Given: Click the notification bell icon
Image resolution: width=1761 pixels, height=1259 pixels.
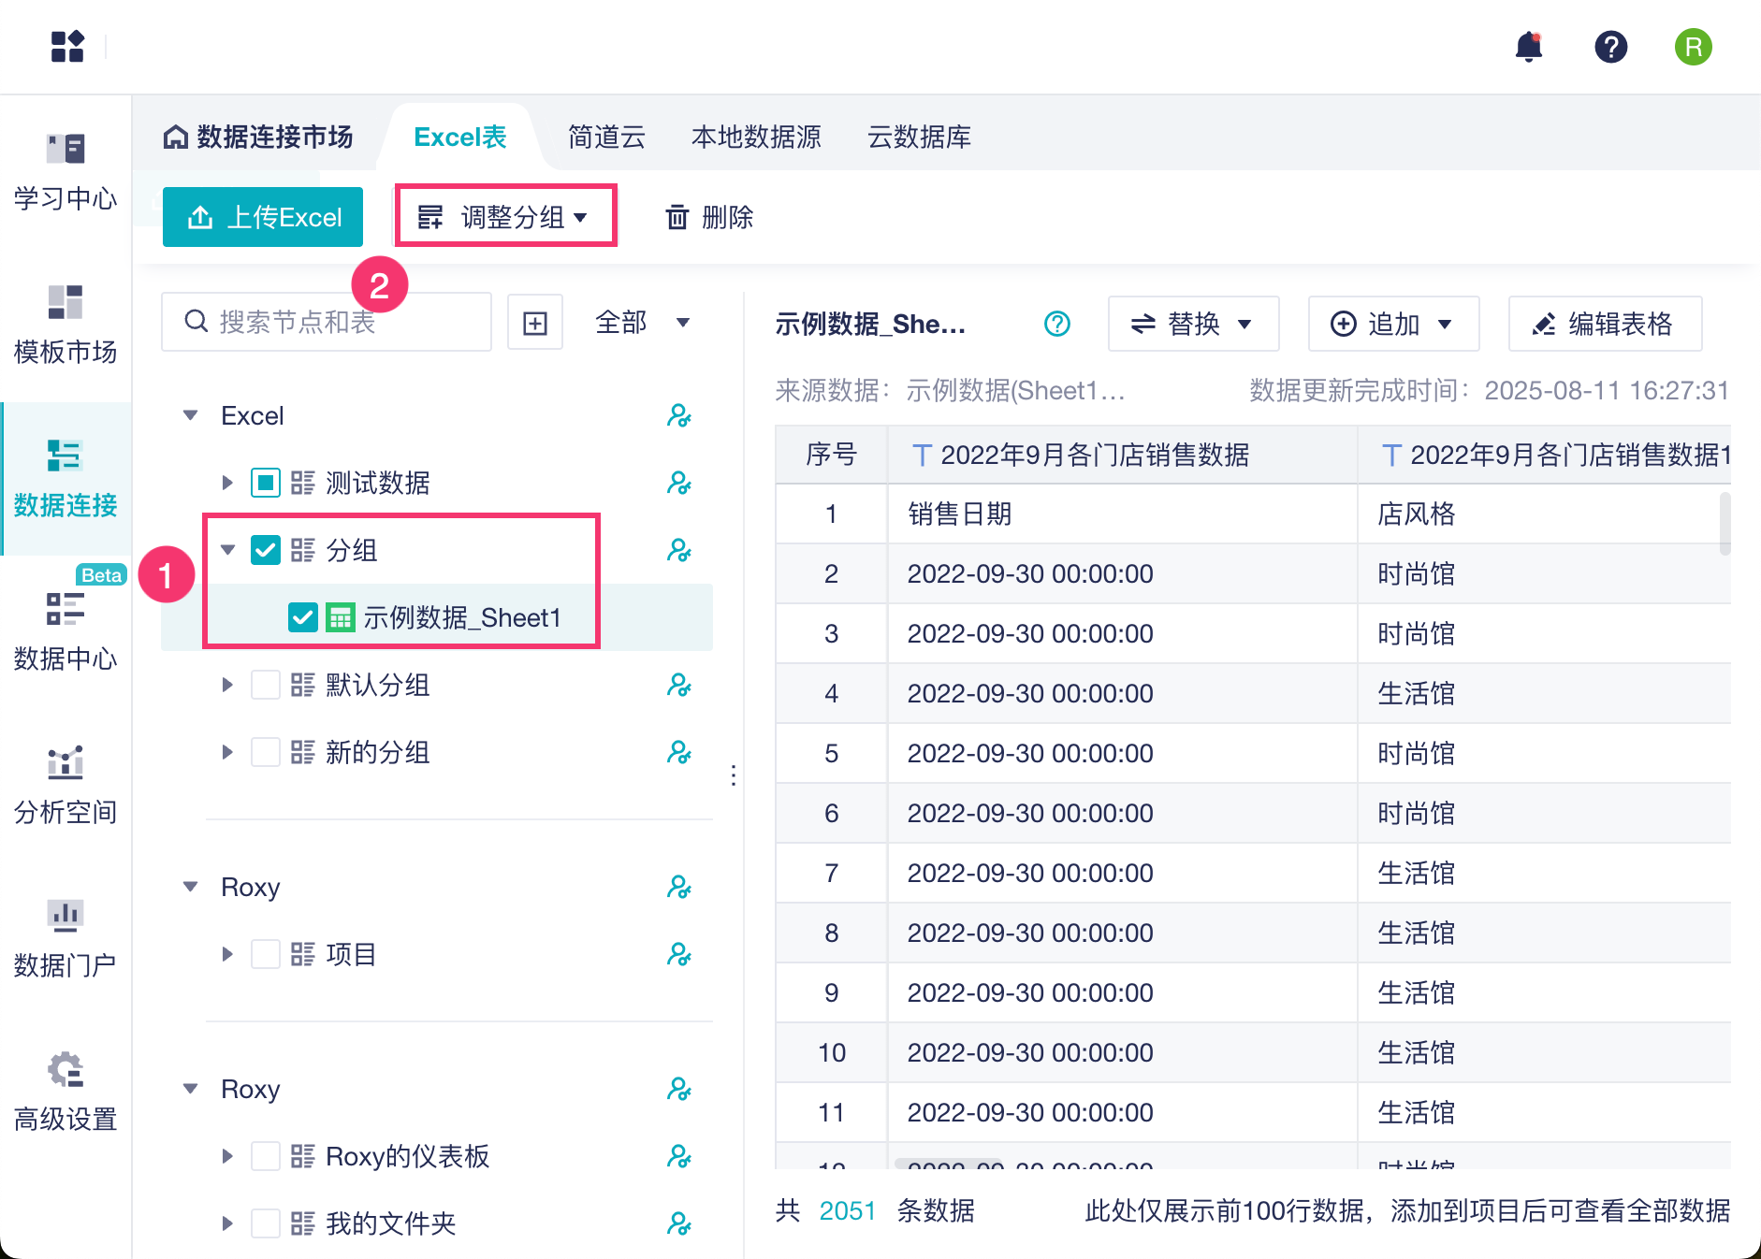Looking at the screenshot, I should tap(1529, 46).
